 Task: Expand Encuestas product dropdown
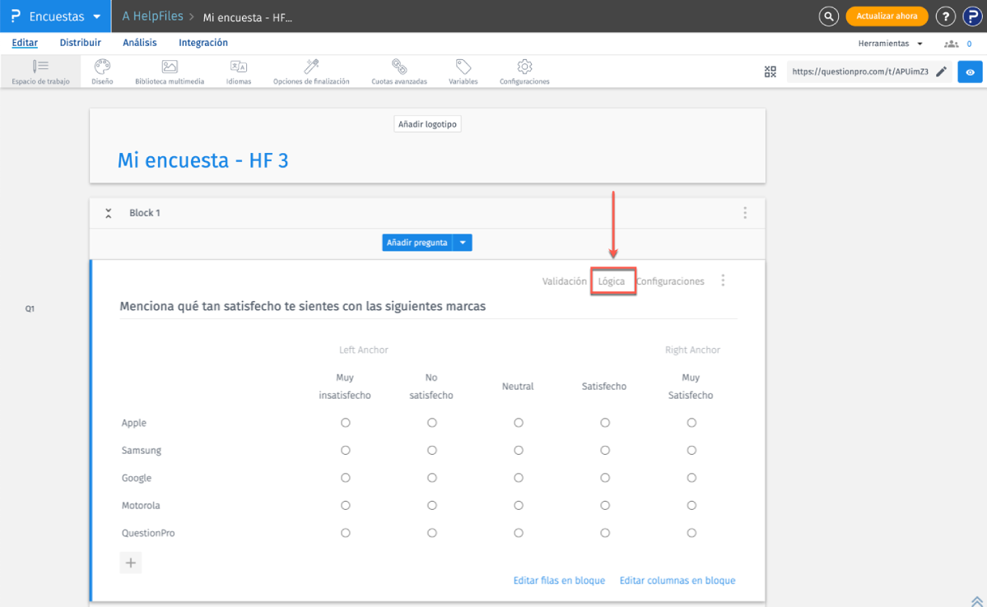click(x=96, y=16)
